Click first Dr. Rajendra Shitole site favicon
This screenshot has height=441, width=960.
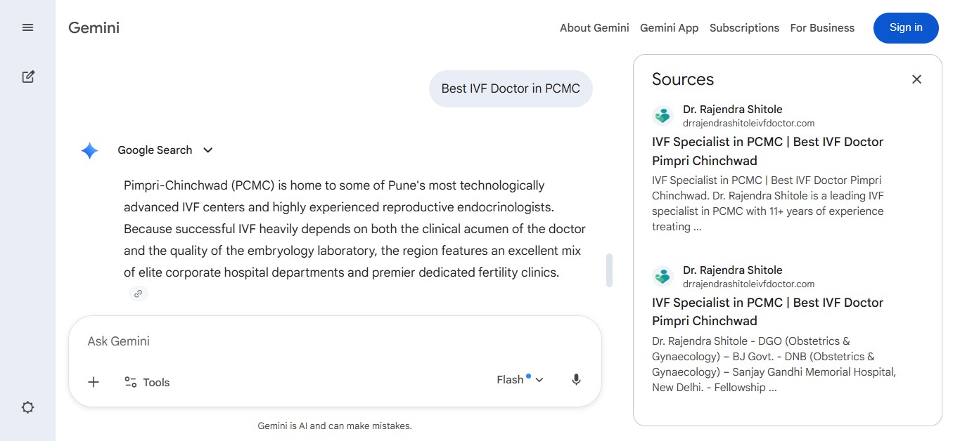point(663,116)
